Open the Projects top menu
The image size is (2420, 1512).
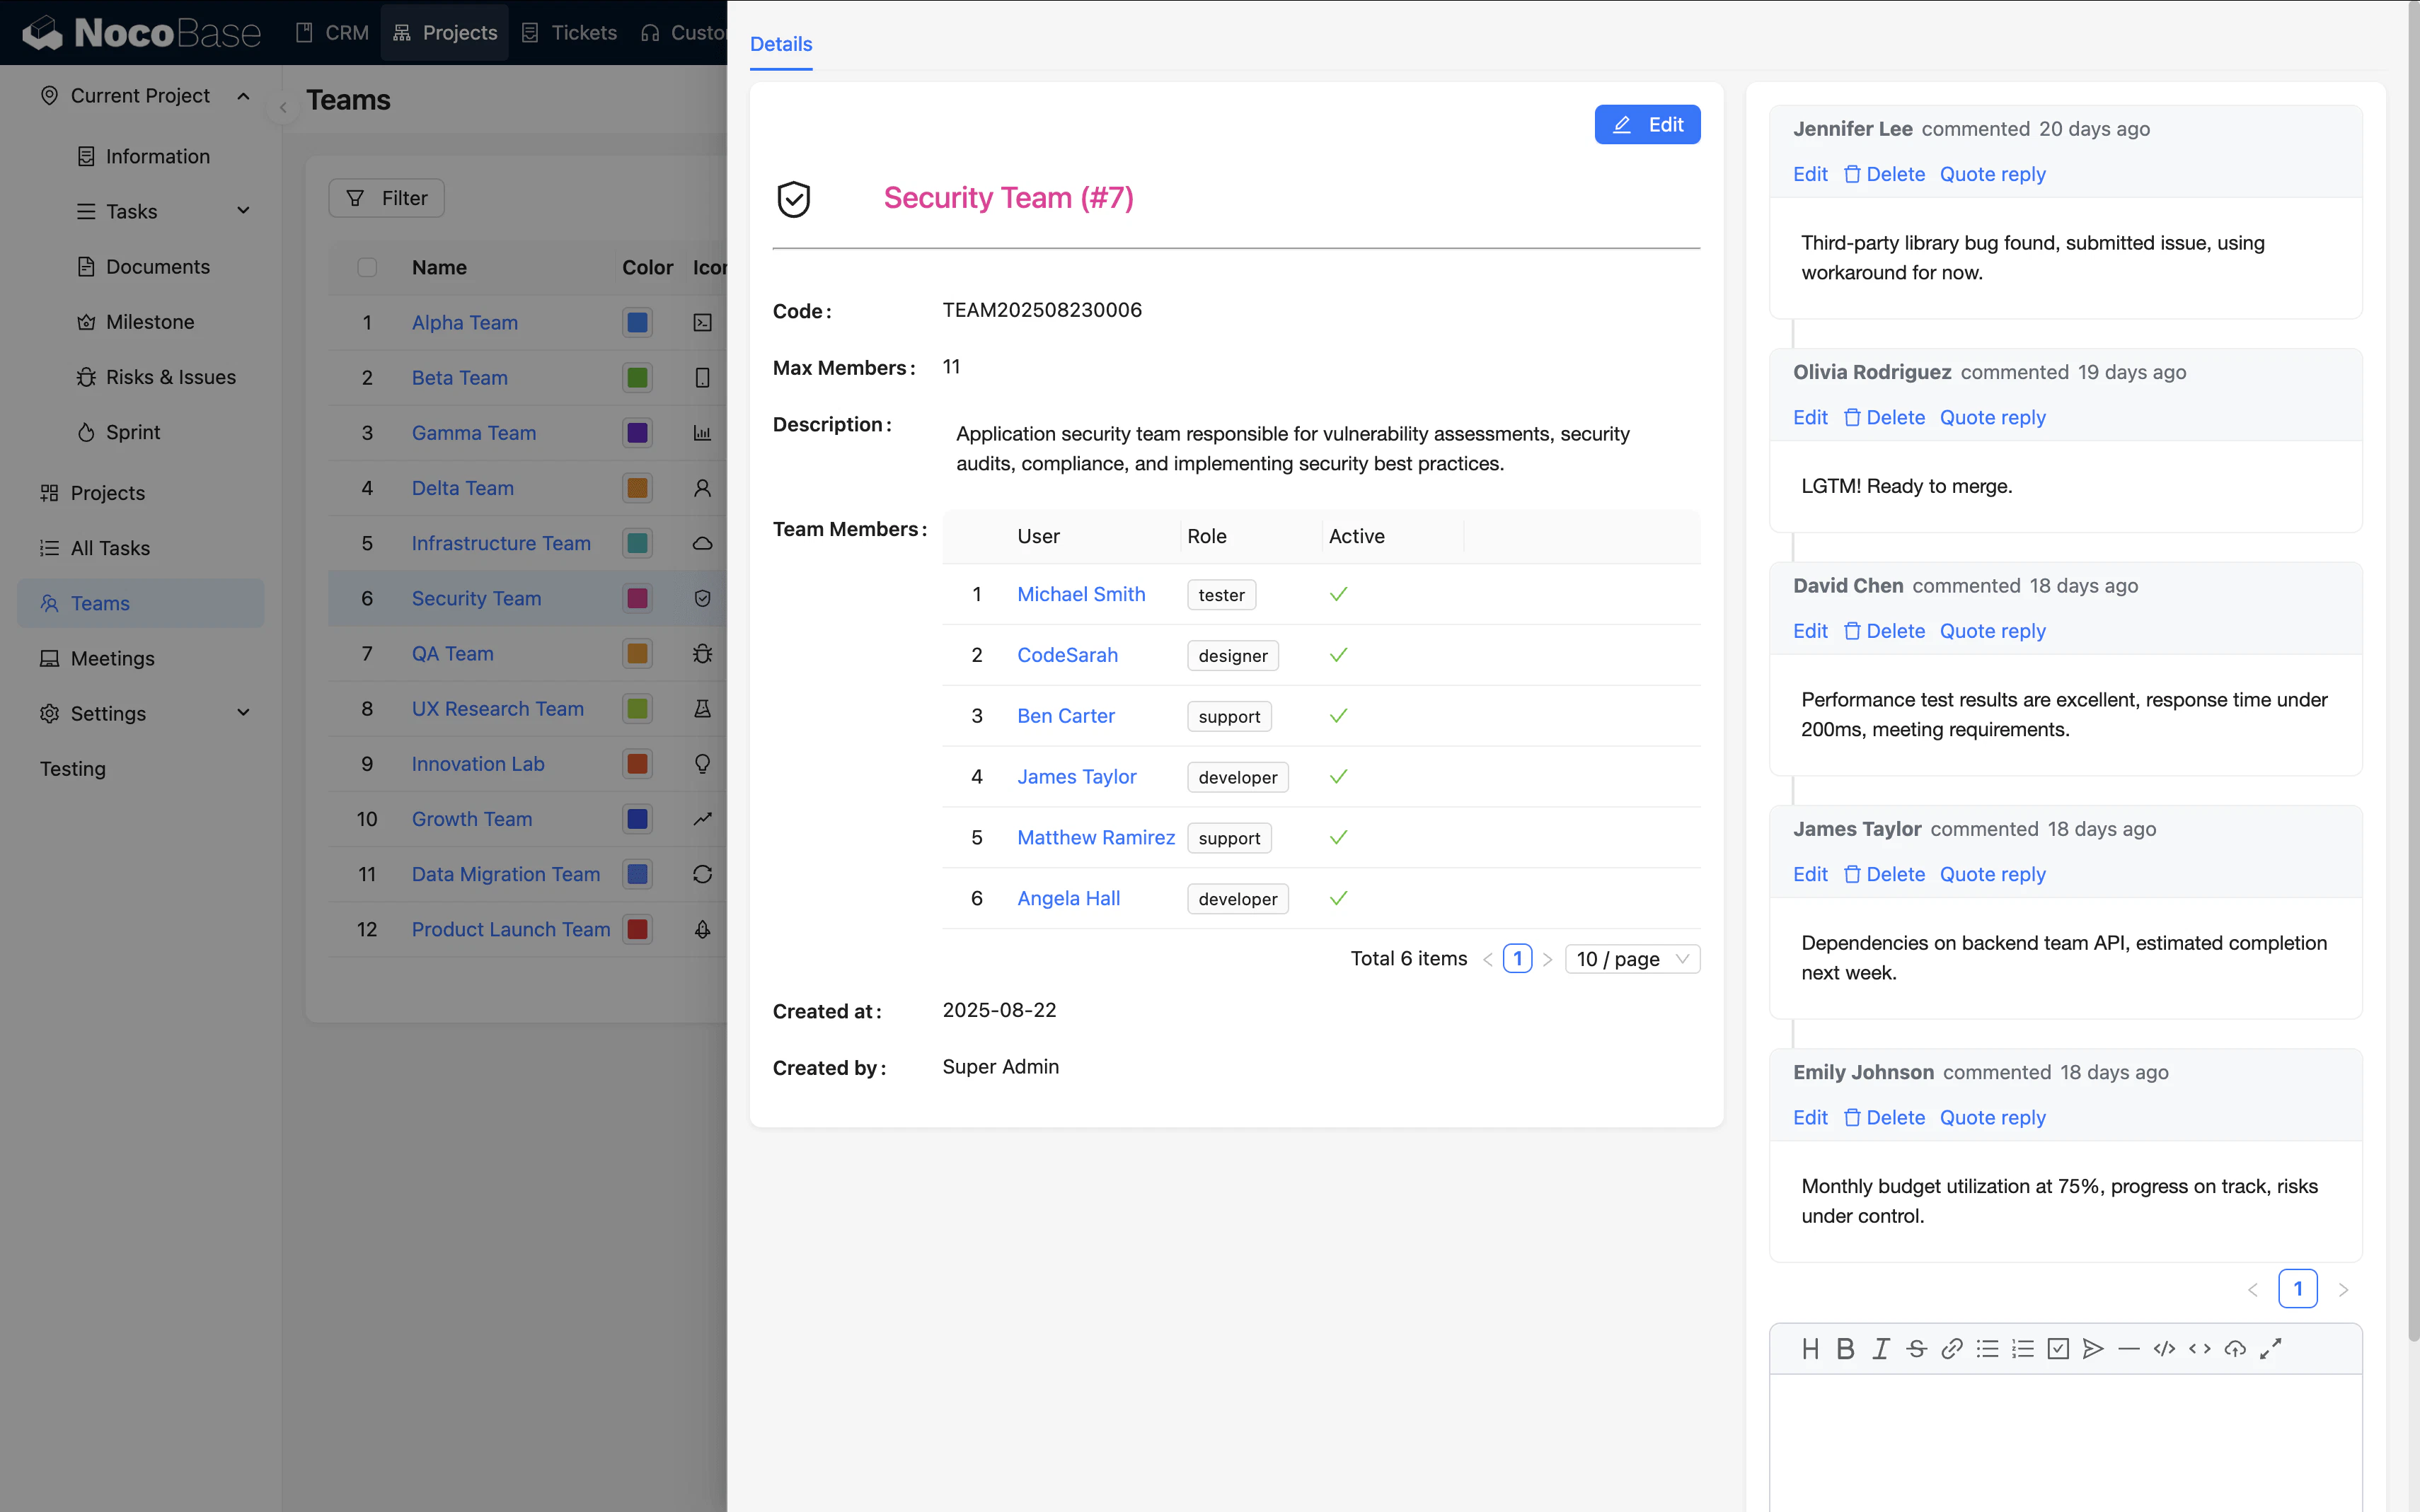[444, 32]
